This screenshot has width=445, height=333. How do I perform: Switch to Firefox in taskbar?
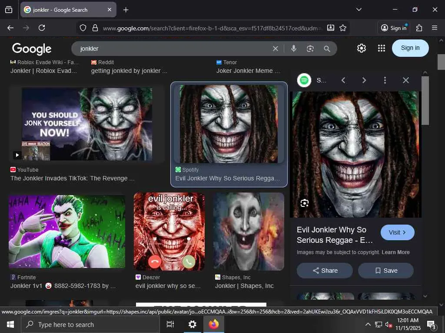point(214,324)
